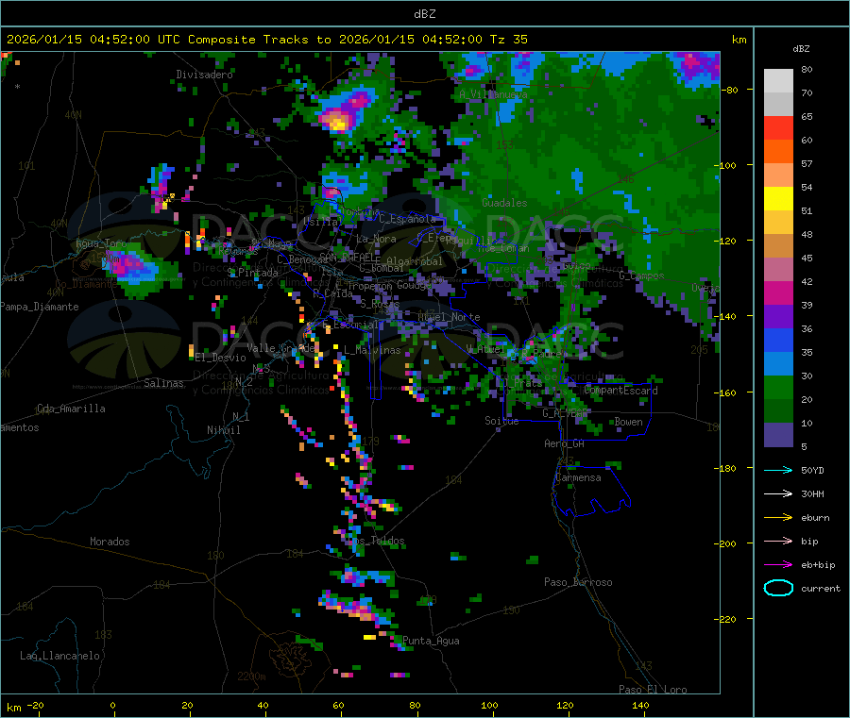
Task: Click the 'Tz 35' text in header
Action: coord(508,40)
